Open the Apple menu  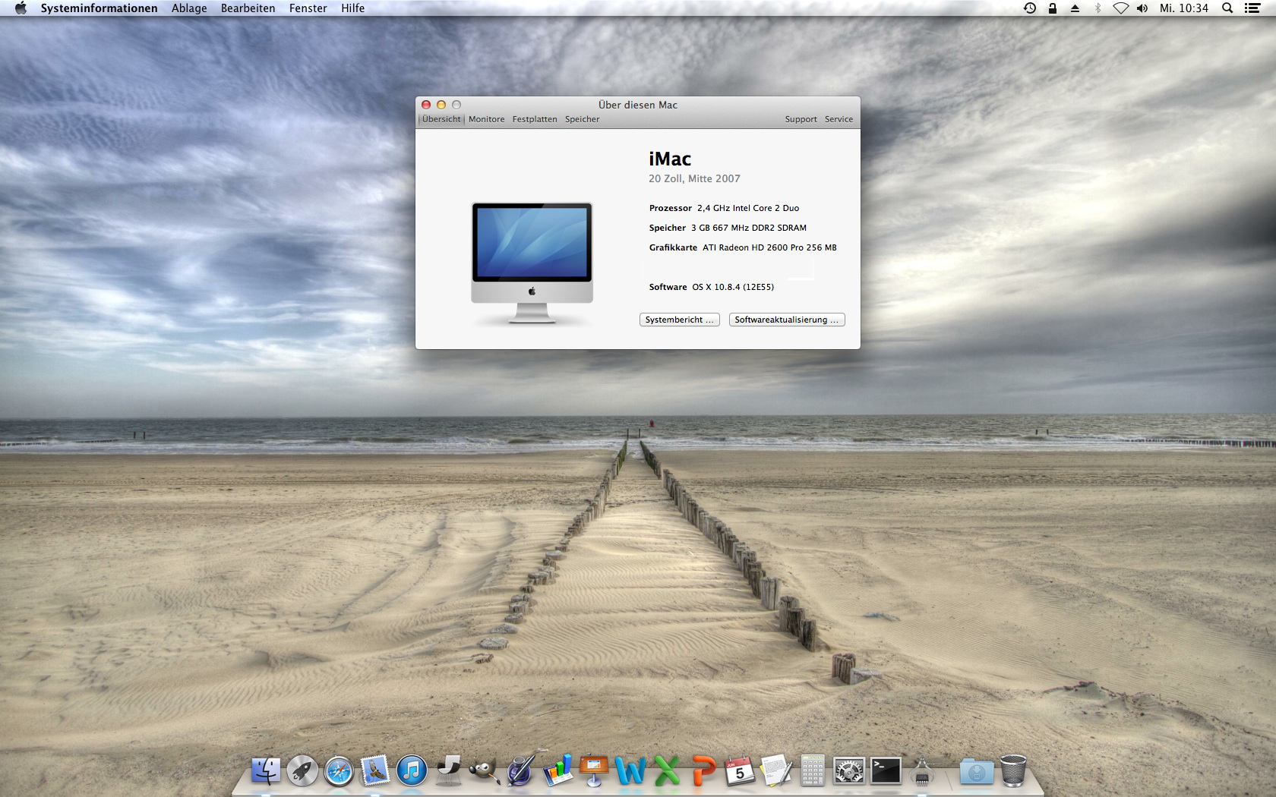click(x=21, y=8)
